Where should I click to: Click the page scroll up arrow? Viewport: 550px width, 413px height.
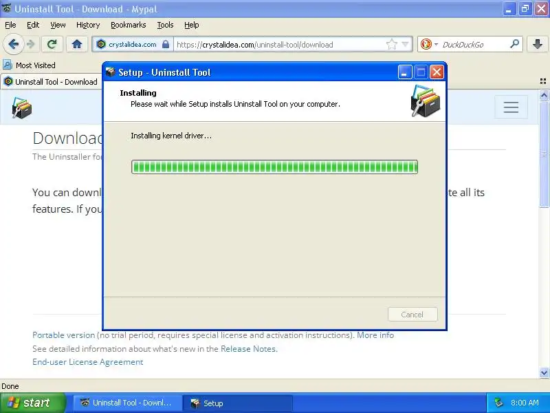tap(544, 95)
